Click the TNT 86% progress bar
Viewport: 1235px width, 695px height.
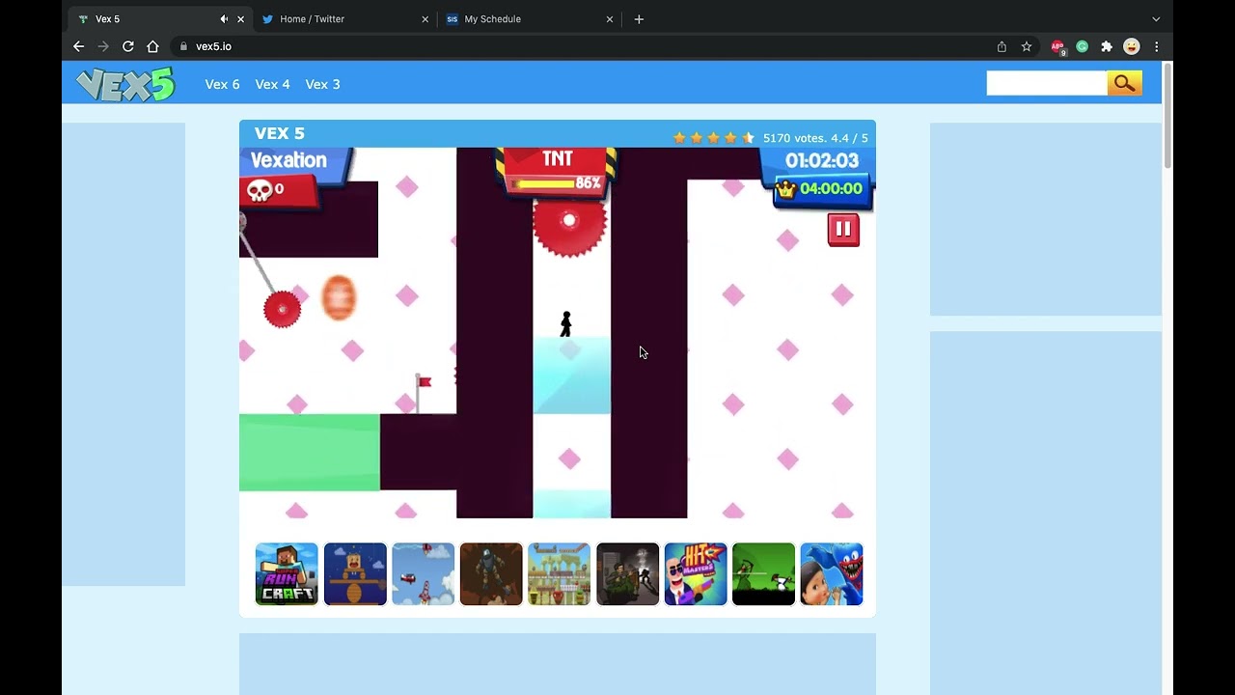point(557,183)
